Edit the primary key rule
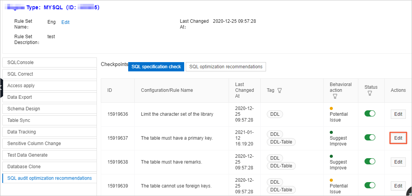 tap(398, 138)
